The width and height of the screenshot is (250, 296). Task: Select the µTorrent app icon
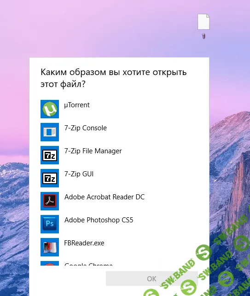tap(50, 109)
